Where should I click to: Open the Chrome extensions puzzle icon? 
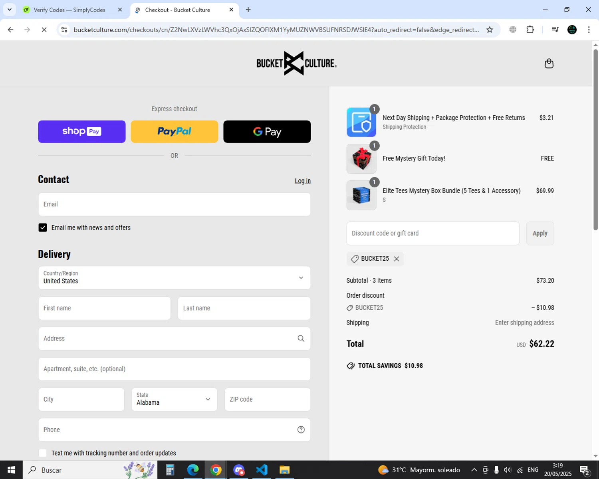pos(530,30)
